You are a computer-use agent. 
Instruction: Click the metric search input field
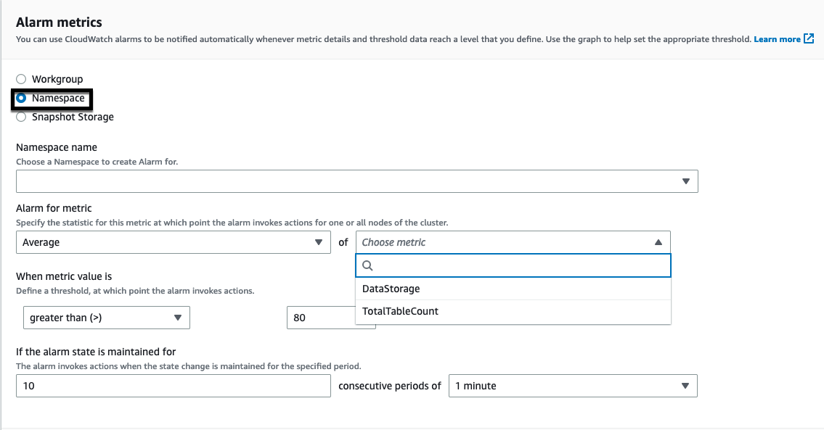click(x=508, y=265)
